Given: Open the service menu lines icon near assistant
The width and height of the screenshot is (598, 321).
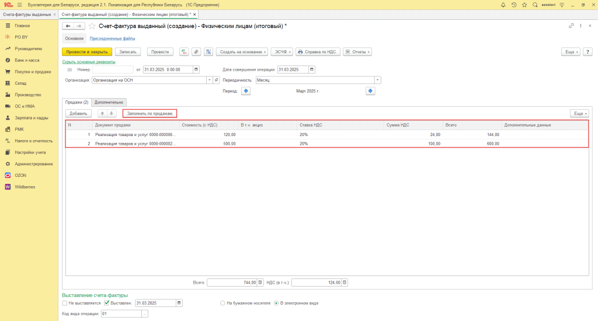Looking at the screenshot, I should [562, 5].
